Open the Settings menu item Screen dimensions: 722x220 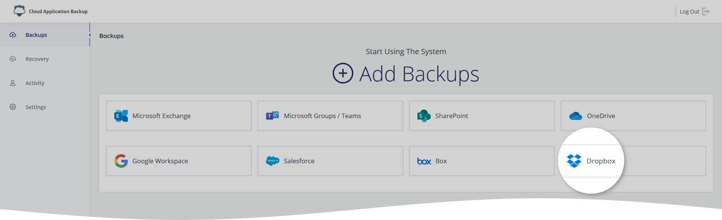[45, 107]
